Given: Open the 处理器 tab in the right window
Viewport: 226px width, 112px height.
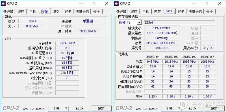Looking at the screenshot, I should (121, 12).
